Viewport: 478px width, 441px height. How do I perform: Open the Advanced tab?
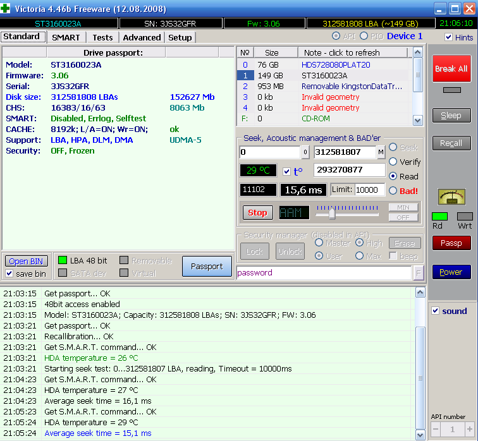142,37
